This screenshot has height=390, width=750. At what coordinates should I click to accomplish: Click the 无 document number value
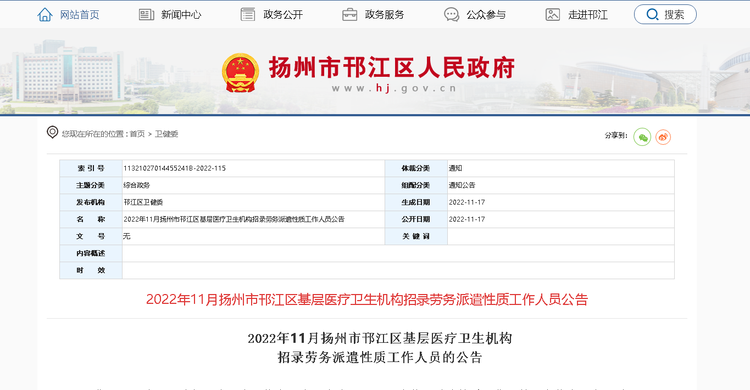(x=127, y=236)
